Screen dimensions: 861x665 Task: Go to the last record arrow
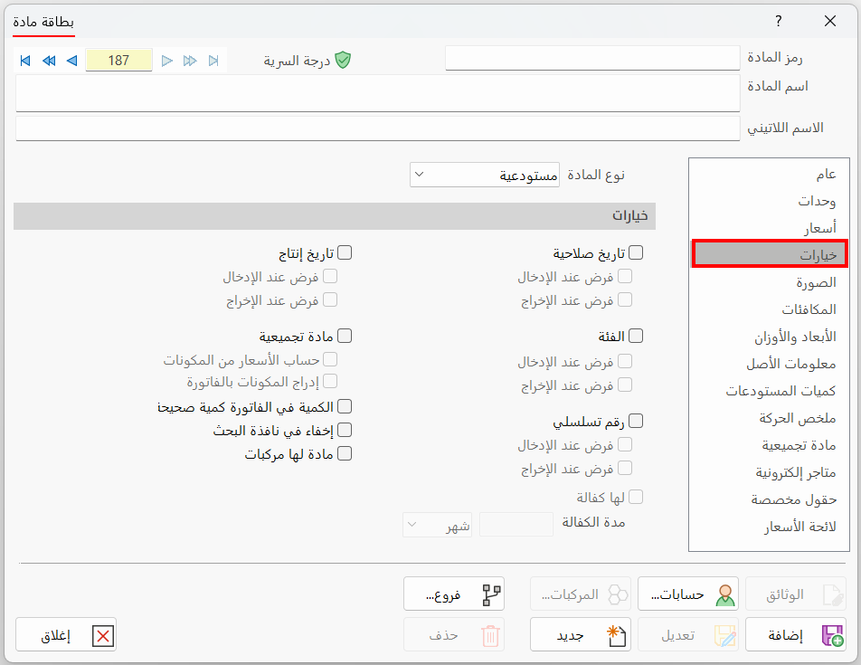pos(213,61)
